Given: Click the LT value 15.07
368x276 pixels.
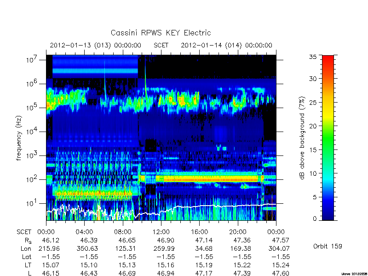Looking at the screenshot, I should pyautogui.click(x=51, y=265).
